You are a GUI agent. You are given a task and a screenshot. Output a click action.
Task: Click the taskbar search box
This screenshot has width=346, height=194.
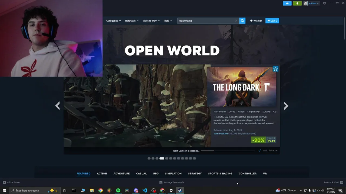tap(35, 190)
